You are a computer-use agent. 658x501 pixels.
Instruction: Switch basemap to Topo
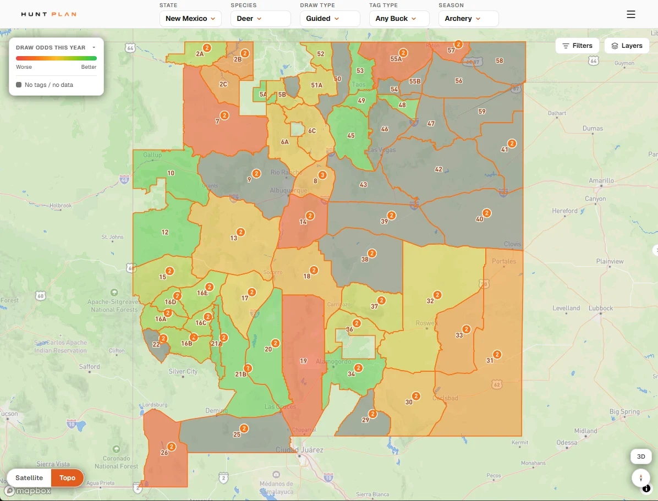(x=67, y=478)
